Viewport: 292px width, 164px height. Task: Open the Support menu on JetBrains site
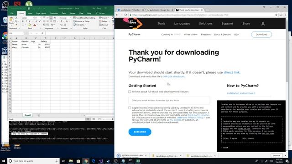point(227,23)
